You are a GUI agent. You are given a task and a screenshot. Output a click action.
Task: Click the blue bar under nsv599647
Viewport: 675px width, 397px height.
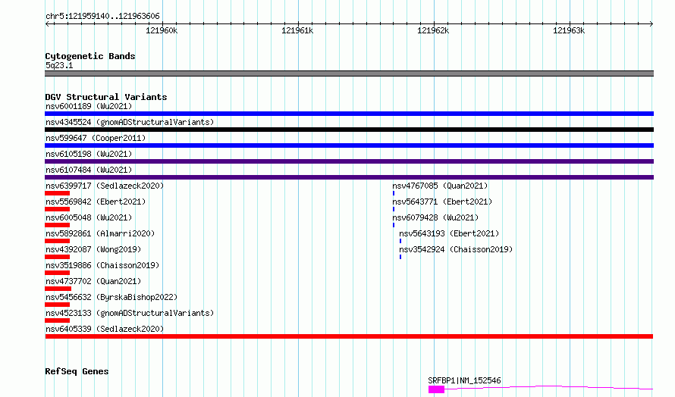[349, 145]
